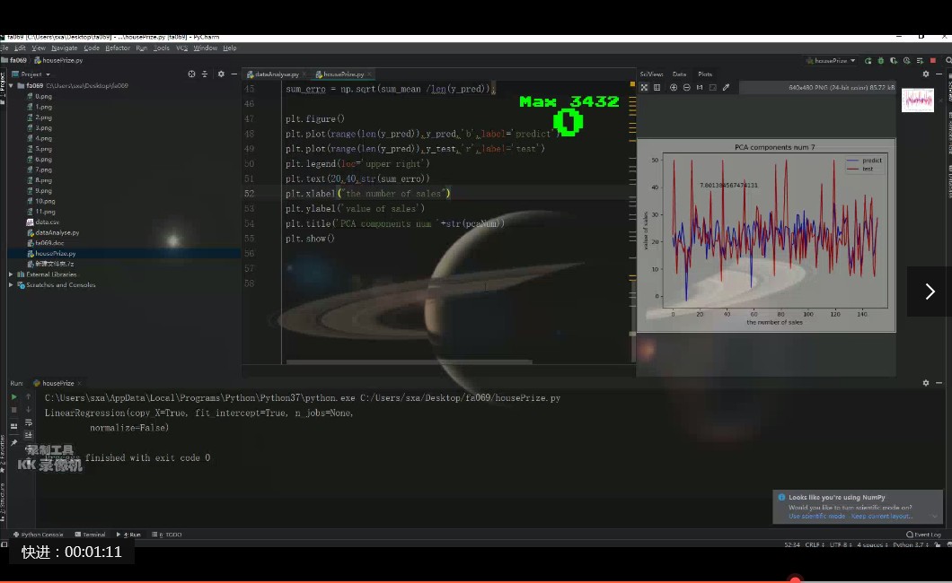Image resolution: width=952 pixels, height=583 pixels.
Task: Switch to Plots tab in SciView
Action: pyautogui.click(x=705, y=74)
